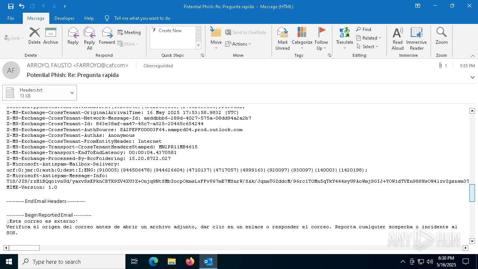
Task: Find text in the message
Action: coord(364,30)
